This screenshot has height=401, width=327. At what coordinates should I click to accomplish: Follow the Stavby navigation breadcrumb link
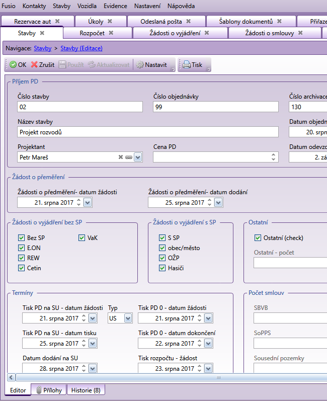[42, 48]
